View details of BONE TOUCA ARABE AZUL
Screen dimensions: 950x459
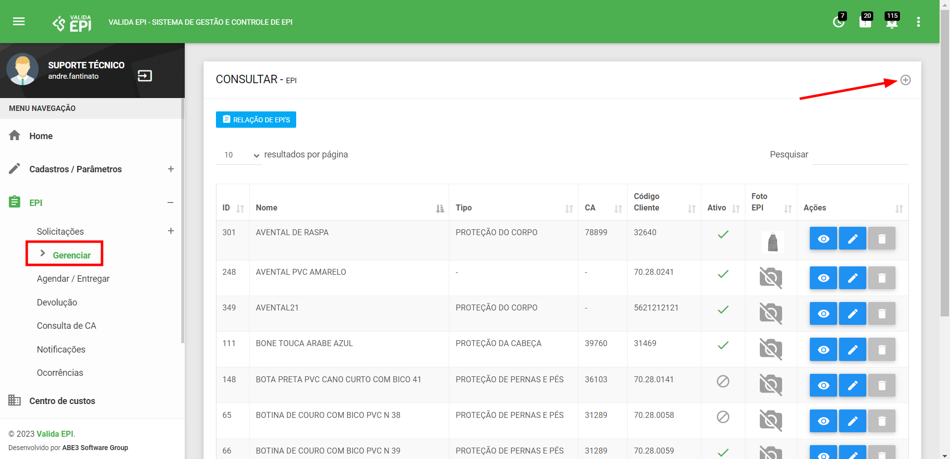[x=823, y=349]
